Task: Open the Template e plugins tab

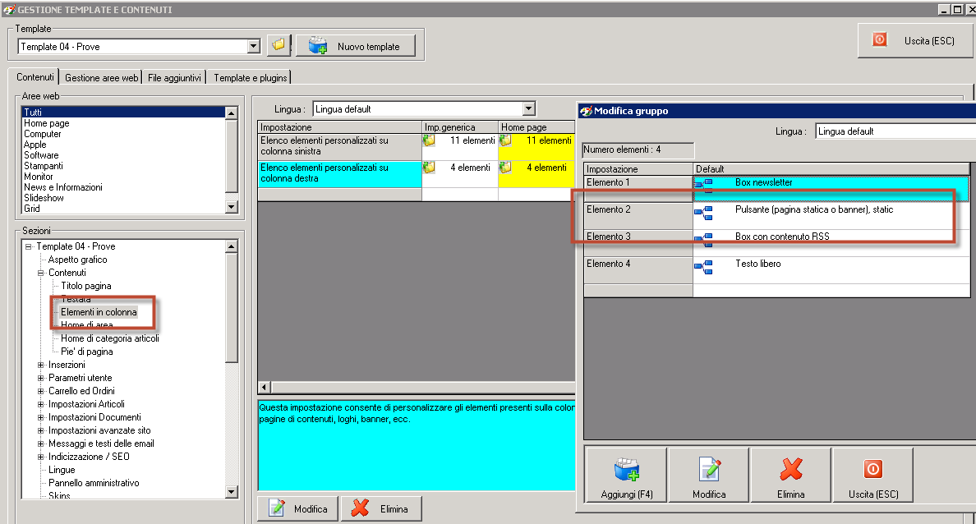Action: [x=251, y=78]
